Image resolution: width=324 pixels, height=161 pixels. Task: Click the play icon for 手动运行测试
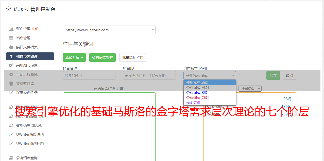coord(11,74)
